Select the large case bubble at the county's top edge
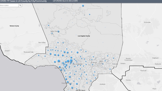The height and width of the screenshot is (91, 162). click(83, 6)
